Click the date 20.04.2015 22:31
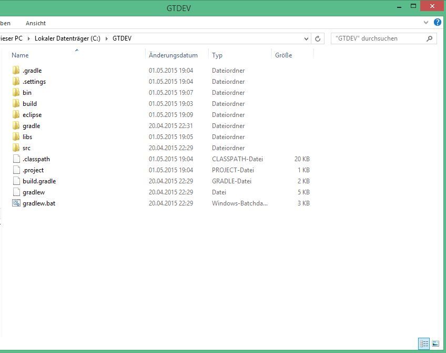This screenshot has height=353, width=446. [x=170, y=126]
